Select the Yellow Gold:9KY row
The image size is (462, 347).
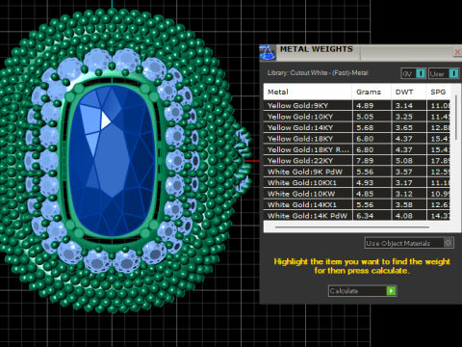(x=356, y=106)
